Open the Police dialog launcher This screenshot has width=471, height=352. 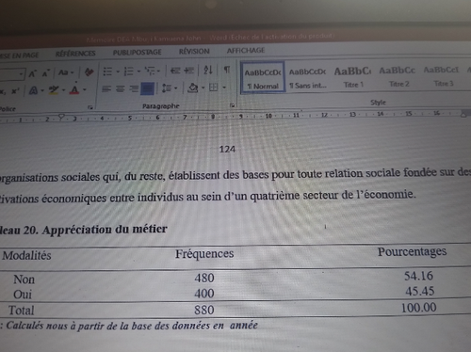click(x=90, y=107)
